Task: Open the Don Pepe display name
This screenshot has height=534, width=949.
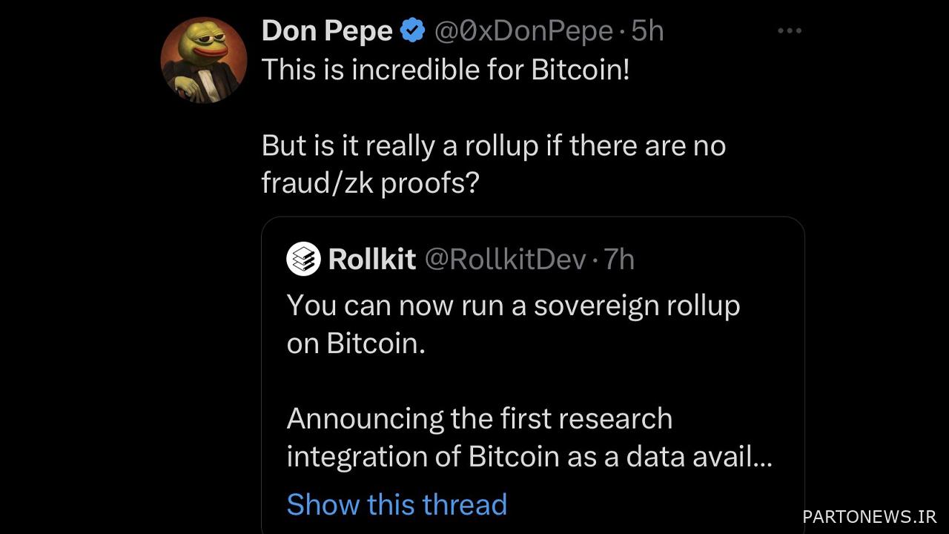Action: click(327, 31)
